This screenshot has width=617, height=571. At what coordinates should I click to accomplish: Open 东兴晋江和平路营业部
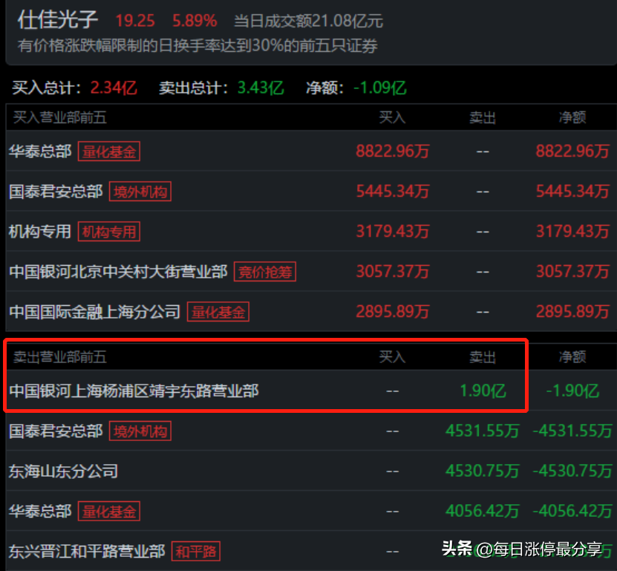(x=87, y=552)
